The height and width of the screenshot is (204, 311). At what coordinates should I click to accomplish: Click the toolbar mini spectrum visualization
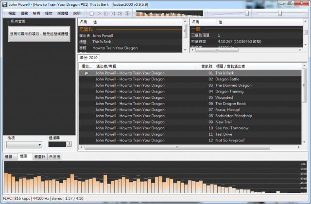[x=170, y=14]
